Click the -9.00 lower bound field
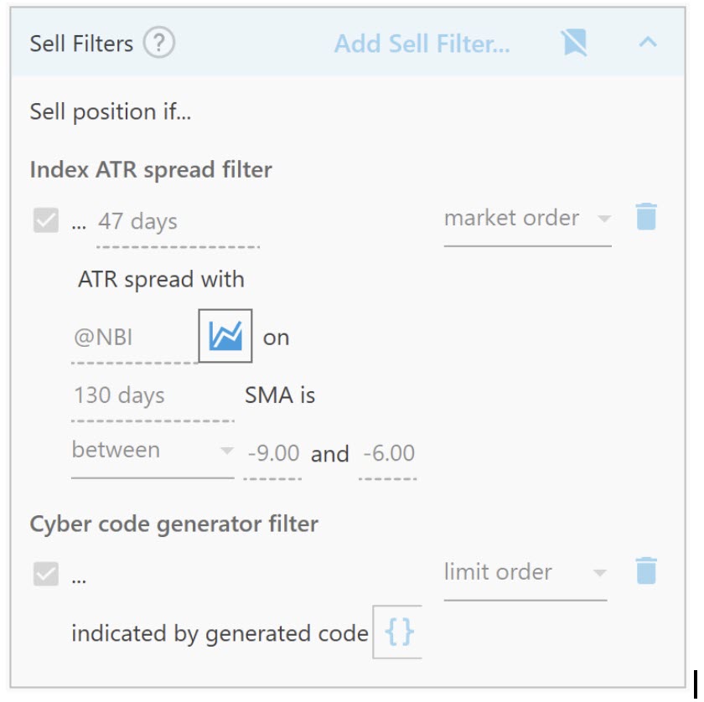 [x=273, y=454]
